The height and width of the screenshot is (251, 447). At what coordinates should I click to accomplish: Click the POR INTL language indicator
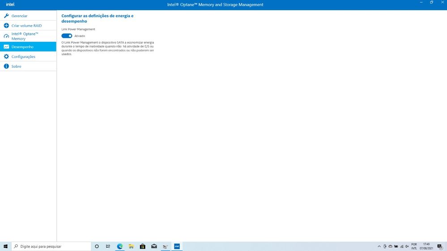[x=414, y=247]
